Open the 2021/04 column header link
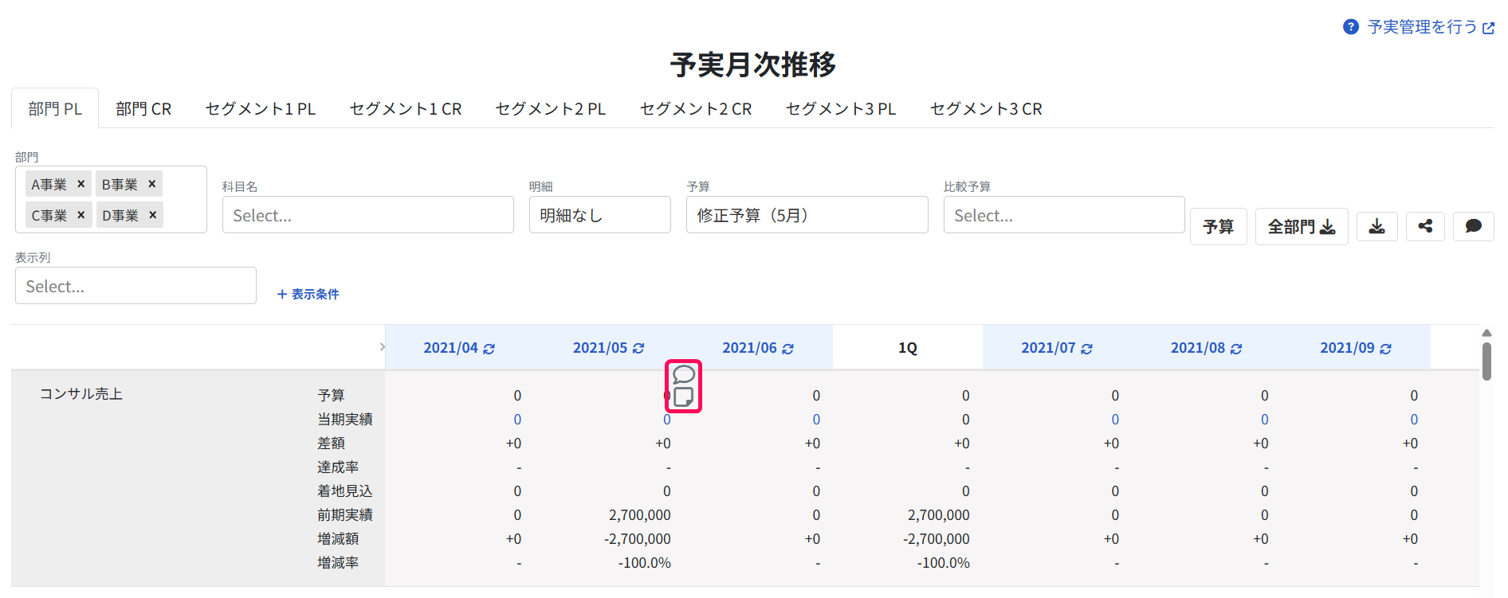 click(450, 348)
